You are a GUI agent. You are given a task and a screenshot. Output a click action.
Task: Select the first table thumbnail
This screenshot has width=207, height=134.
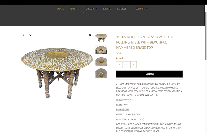pos(101,38)
